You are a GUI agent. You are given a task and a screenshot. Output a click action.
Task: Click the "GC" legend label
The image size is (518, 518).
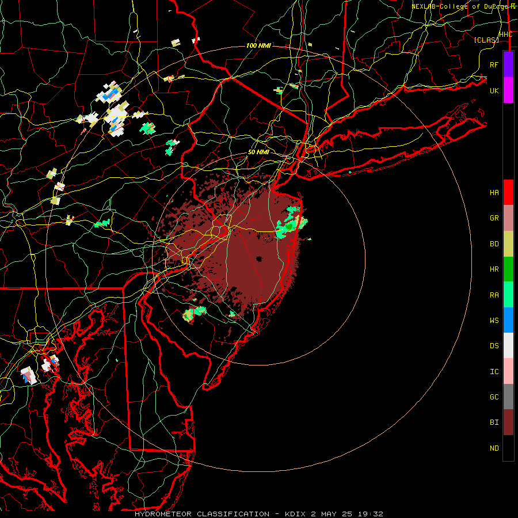494,397
